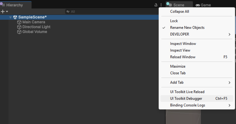Click Reload Window in the menu
The height and width of the screenshot is (124, 236).
[x=183, y=57]
